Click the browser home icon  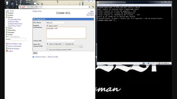pyautogui.click(x=16, y=7)
